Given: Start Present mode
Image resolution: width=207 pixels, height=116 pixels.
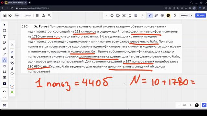Looking at the screenshot, I should pyautogui.click(x=184, y=15).
